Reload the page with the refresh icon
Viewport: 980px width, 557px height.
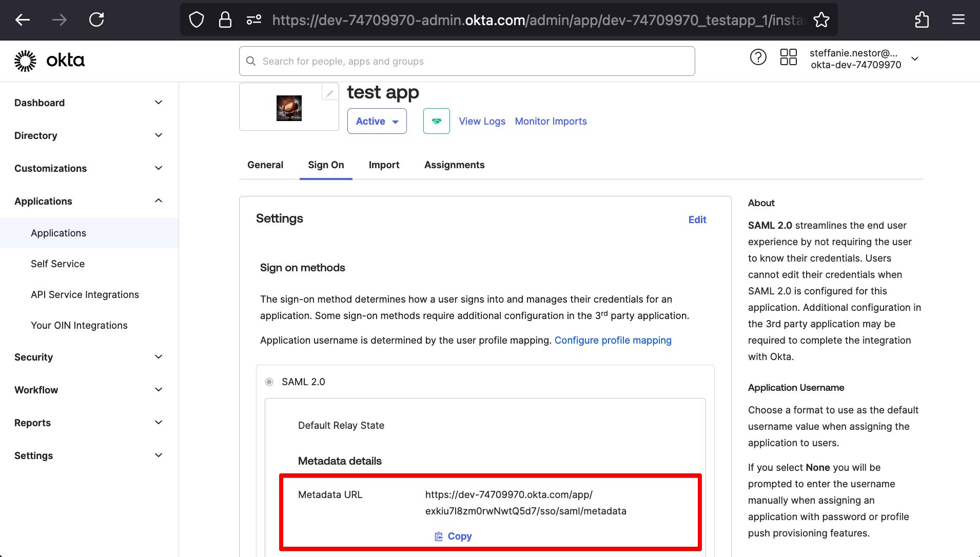tap(96, 20)
